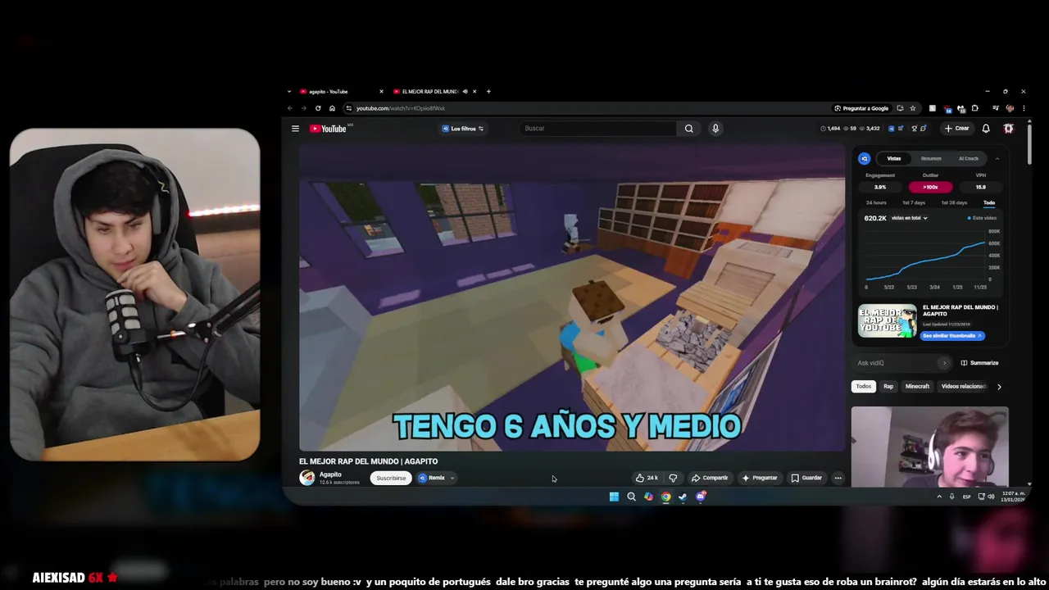Dislike the video with thumbs down

pos(673,478)
